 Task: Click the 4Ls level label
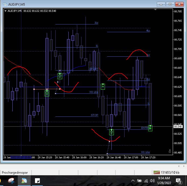pos(148,31)
